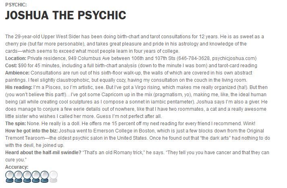
Task: Click the first crystal ball rating icon
Action: 9,177
